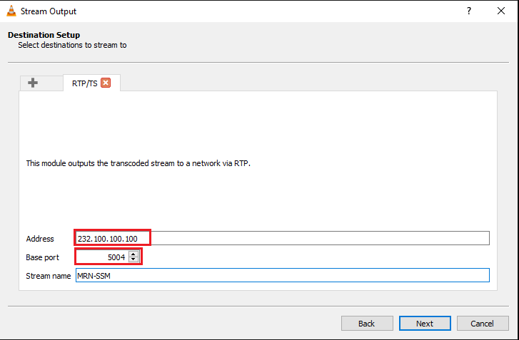Add a new destination with plus tab
Viewport: 519px width, 340px height.
(33, 83)
